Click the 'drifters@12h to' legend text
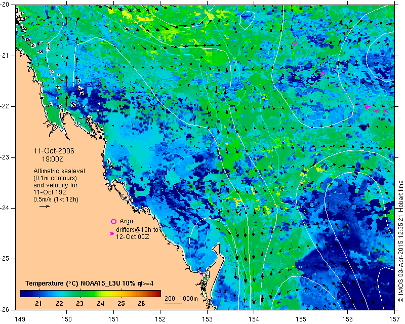Viewport: 405px width, 324px height. click(137, 230)
